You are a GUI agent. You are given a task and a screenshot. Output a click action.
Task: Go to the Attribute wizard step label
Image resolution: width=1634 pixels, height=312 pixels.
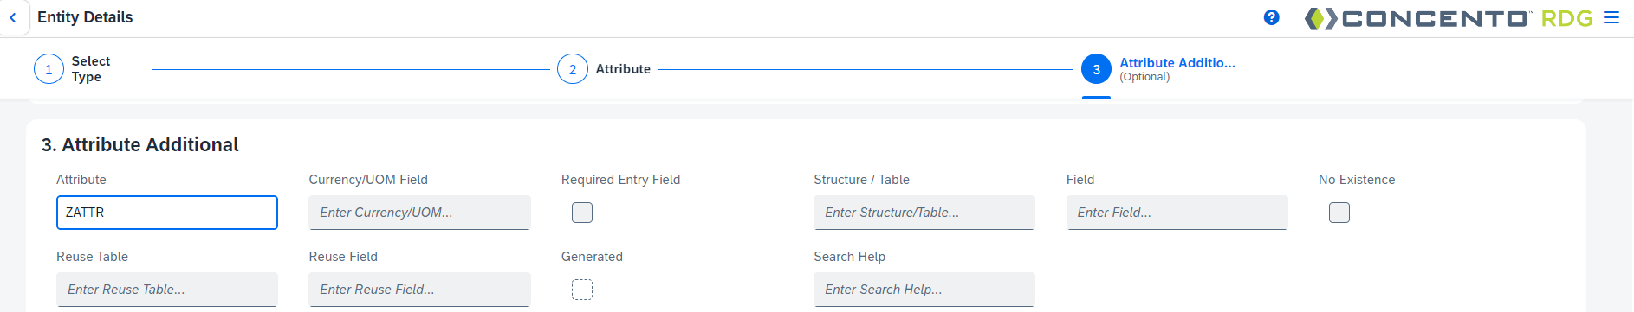(x=623, y=69)
